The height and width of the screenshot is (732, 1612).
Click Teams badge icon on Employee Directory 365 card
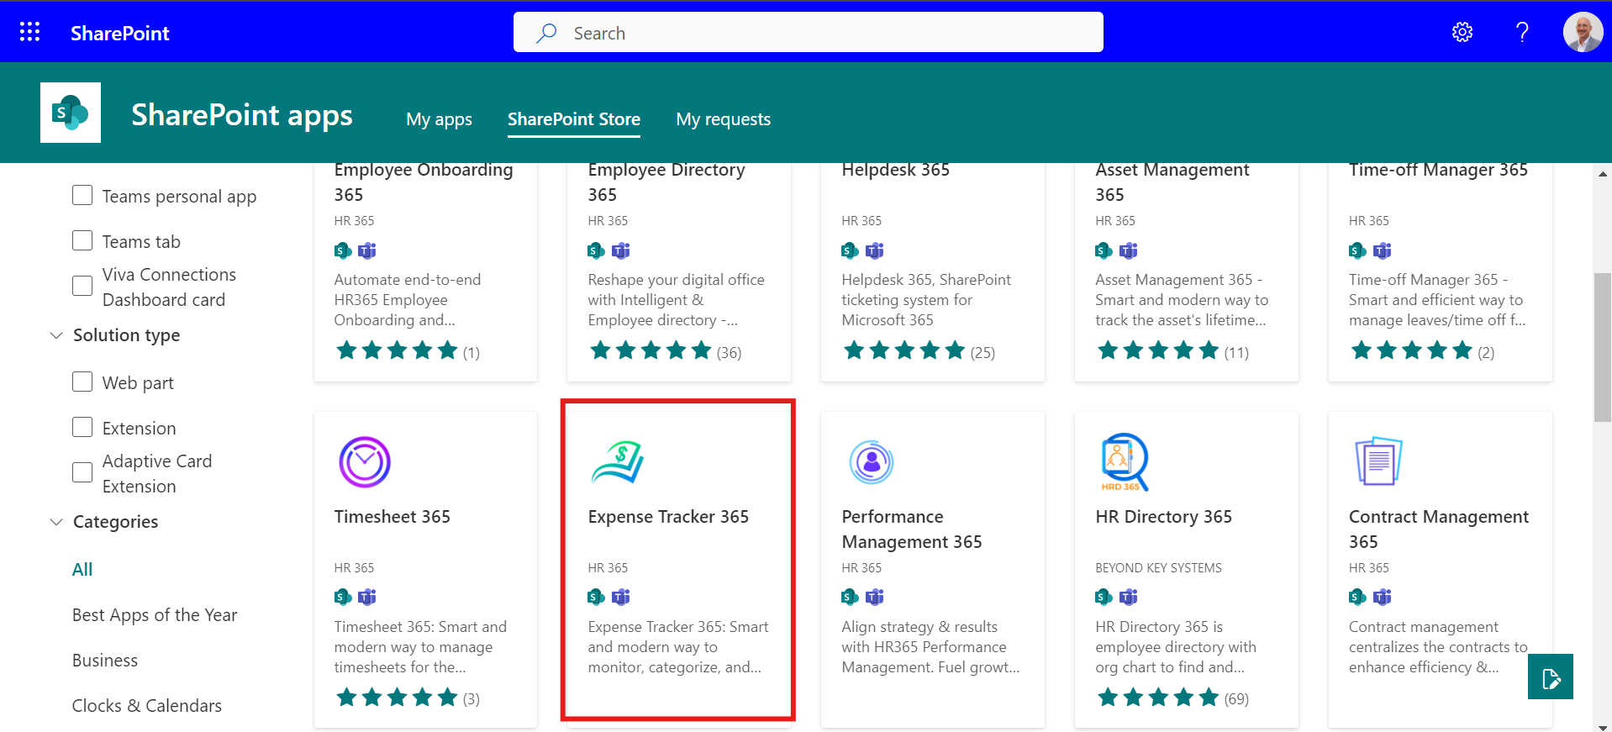pyautogui.click(x=621, y=250)
